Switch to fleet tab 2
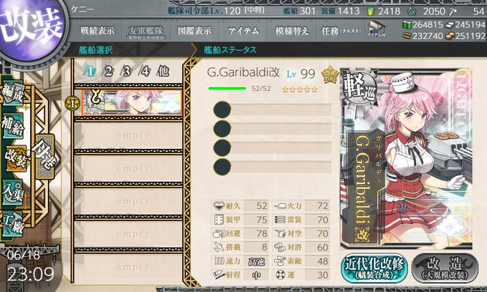The image size is (487, 292). tap(108, 72)
